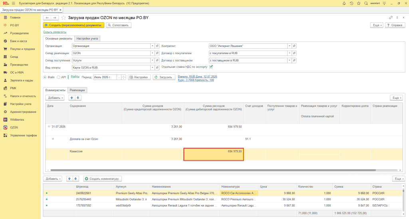
Task: Open notifications bell in title bar
Action: (x=344, y=3)
